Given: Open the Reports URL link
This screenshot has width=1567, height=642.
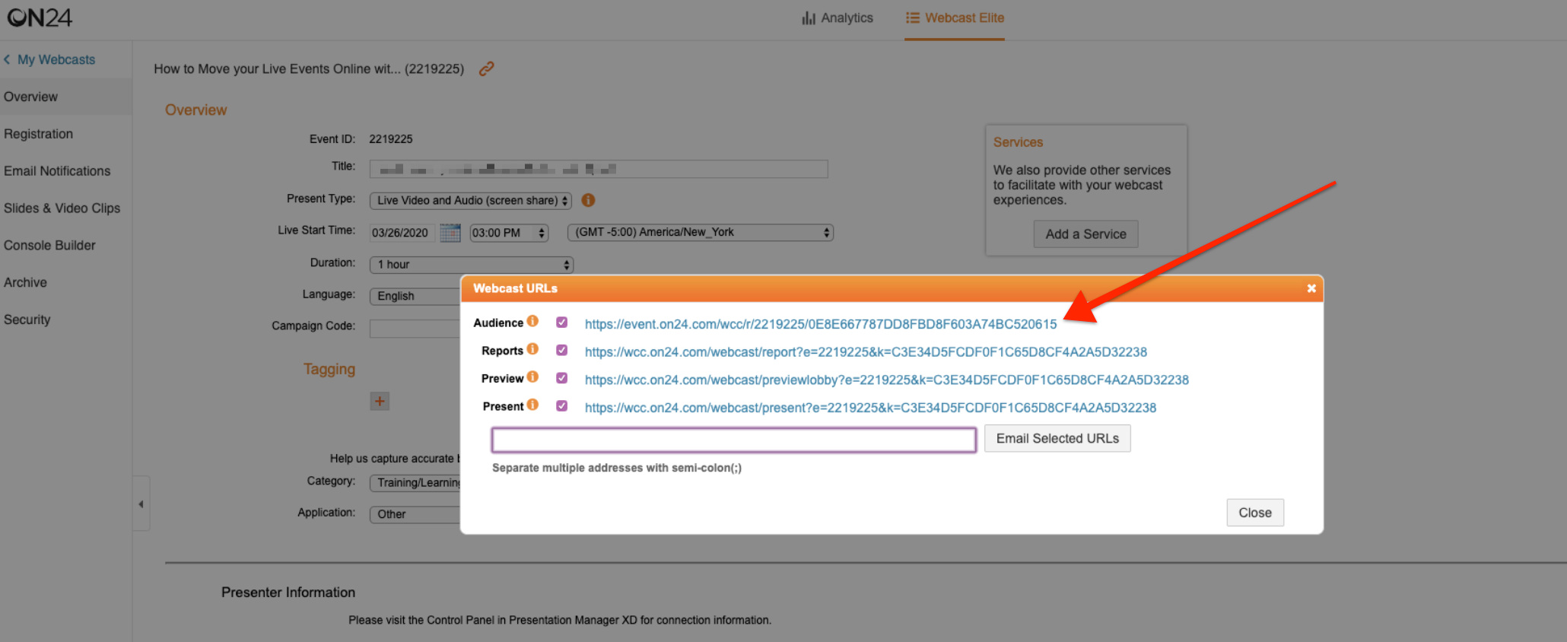Looking at the screenshot, I should coord(866,352).
